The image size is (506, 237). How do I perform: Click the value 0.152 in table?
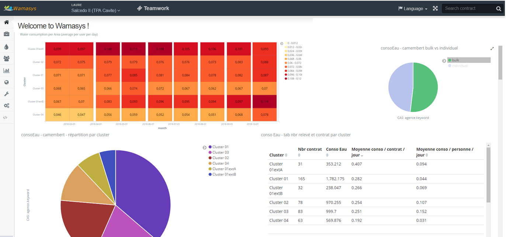[x=422, y=212]
